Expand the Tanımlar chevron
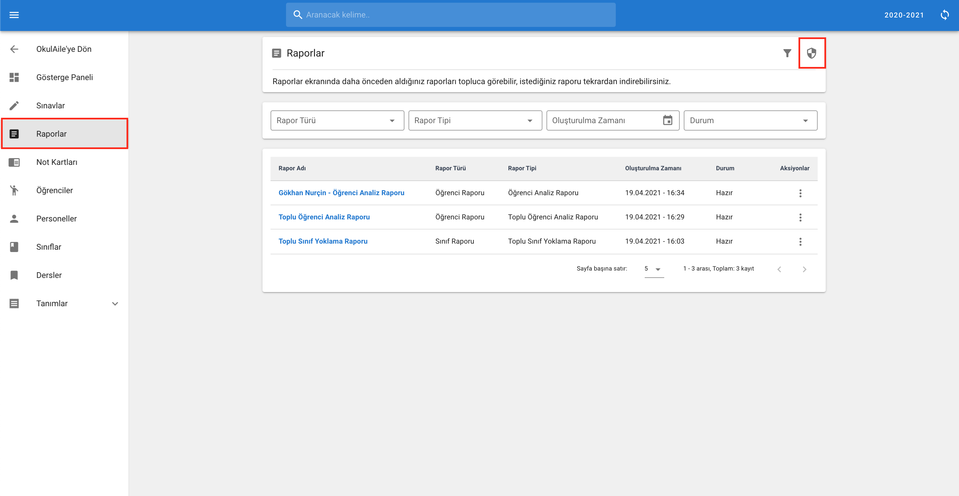The image size is (959, 496). [115, 304]
